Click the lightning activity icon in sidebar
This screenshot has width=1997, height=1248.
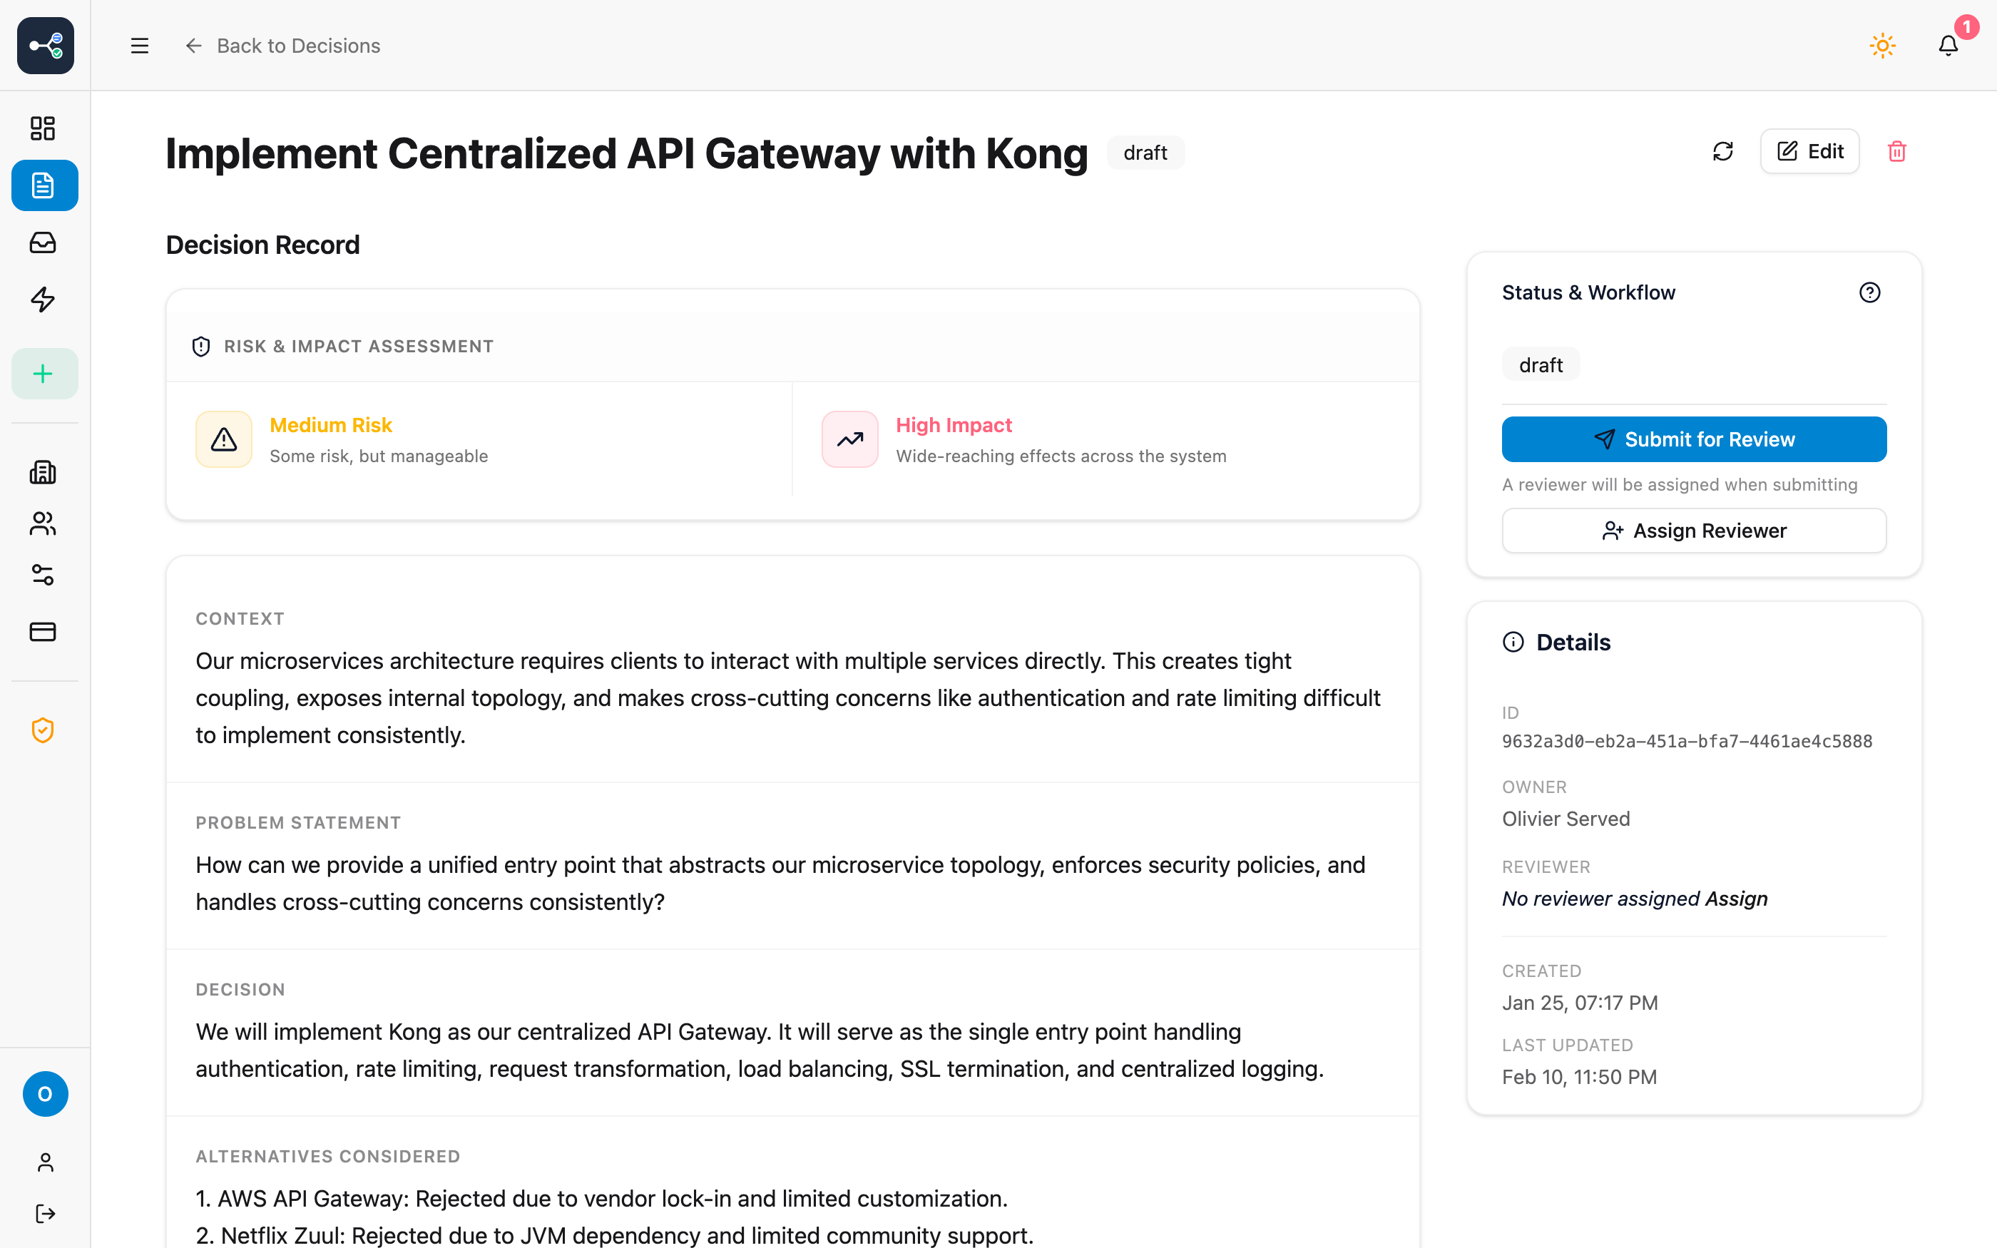pos(44,300)
